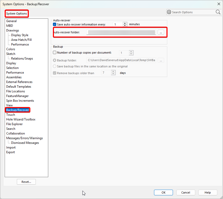Toggle Save auto-recover information checkbox
The height and width of the screenshot is (199, 223).
[x=55, y=24]
